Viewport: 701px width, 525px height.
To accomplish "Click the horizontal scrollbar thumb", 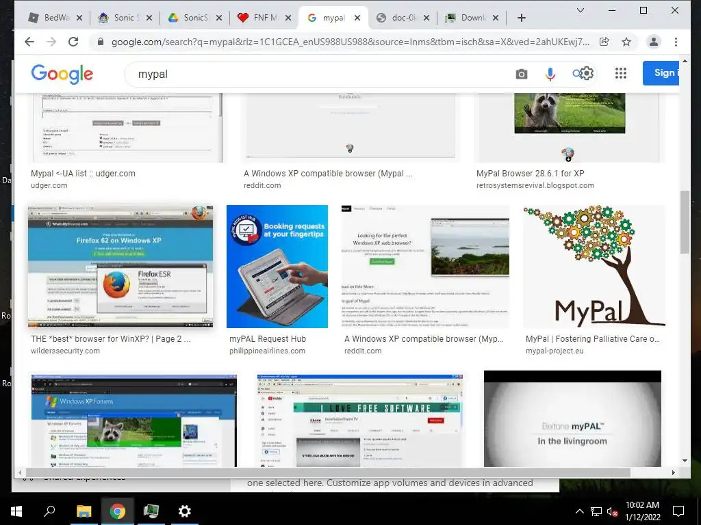I will (x=328, y=472).
